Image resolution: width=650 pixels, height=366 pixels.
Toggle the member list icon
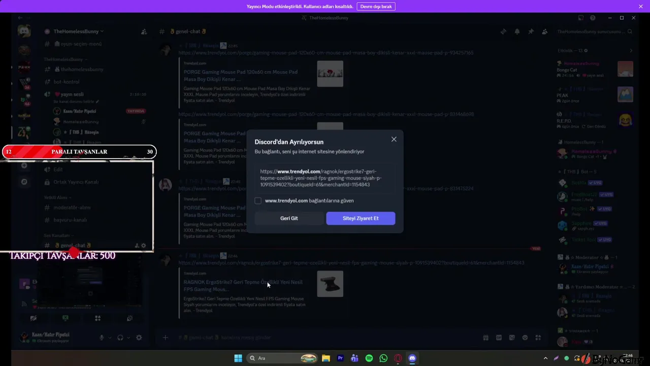(544, 32)
